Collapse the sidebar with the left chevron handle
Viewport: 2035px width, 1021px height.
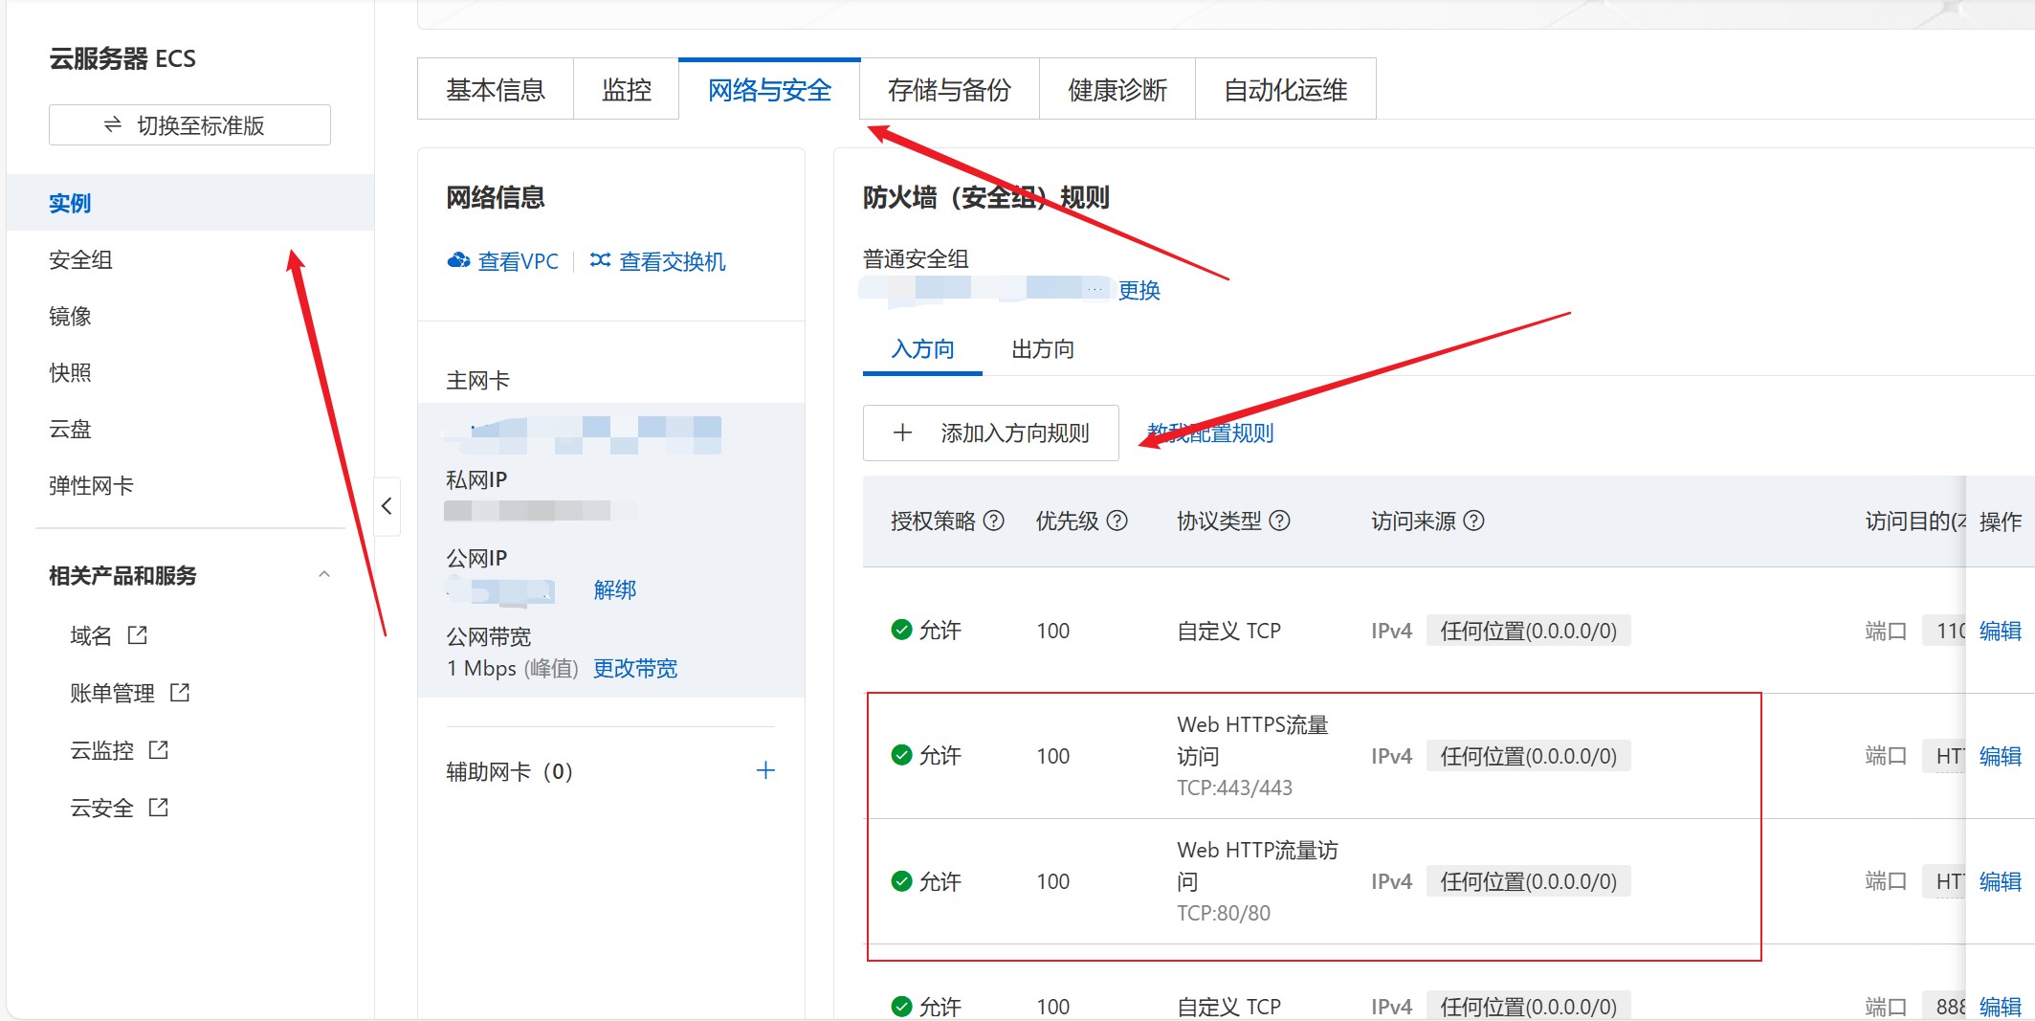point(387,506)
